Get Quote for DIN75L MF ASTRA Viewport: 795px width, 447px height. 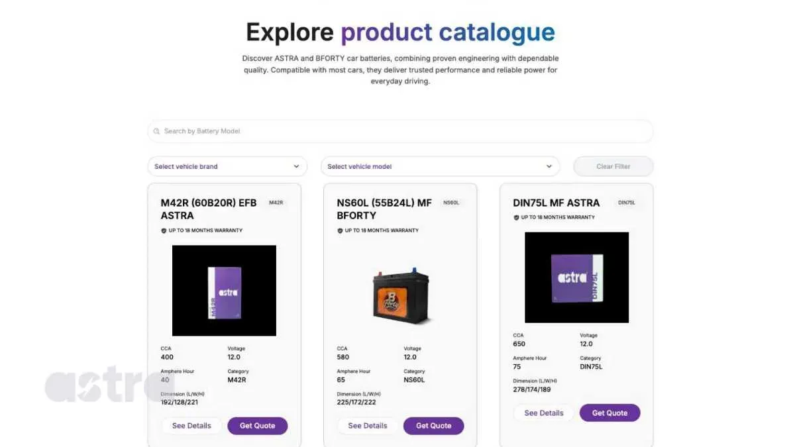click(x=609, y=413)
